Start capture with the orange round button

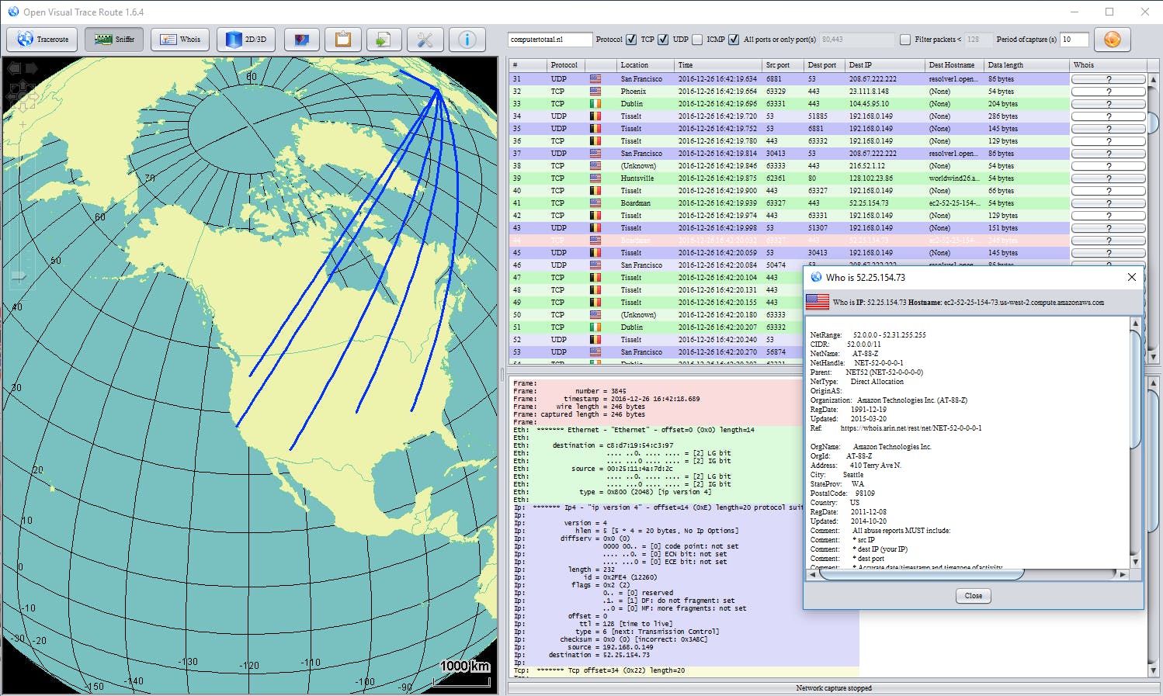(x=1112, y=40)
